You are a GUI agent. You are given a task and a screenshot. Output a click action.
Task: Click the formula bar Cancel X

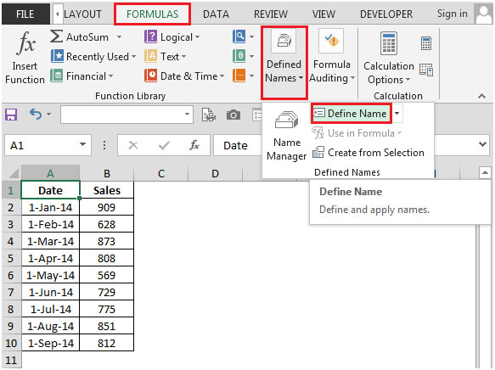click(x=133, y=145)
